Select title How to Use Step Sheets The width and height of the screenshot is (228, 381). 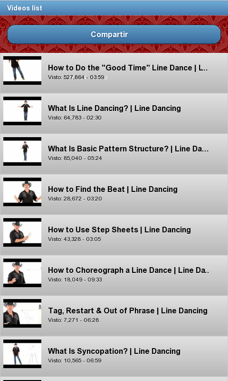(119, 230)
